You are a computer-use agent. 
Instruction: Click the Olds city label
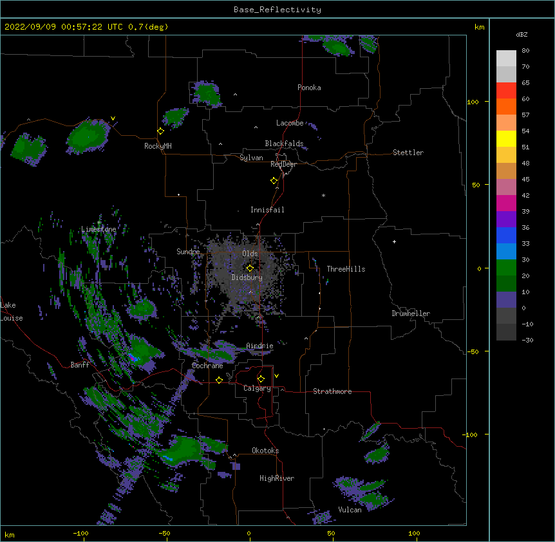250,254
